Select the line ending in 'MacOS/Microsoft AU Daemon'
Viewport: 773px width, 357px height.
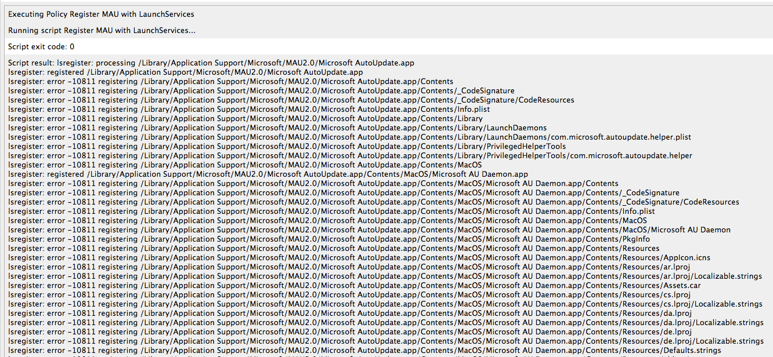369,230
